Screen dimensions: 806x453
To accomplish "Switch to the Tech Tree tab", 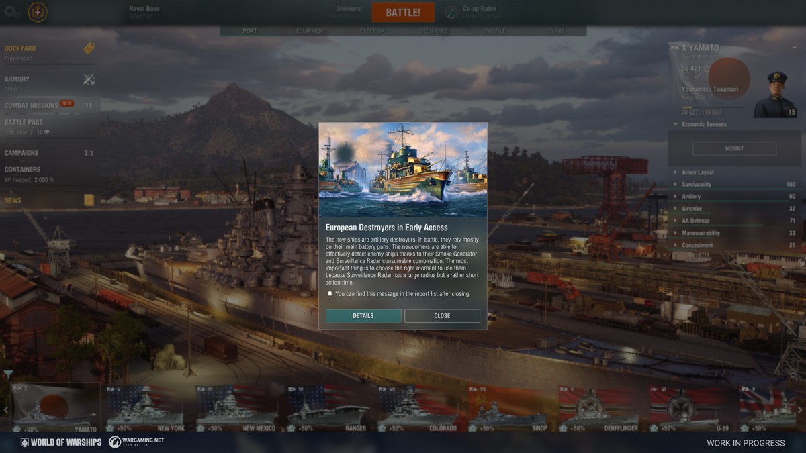I will tap(433, 31).
